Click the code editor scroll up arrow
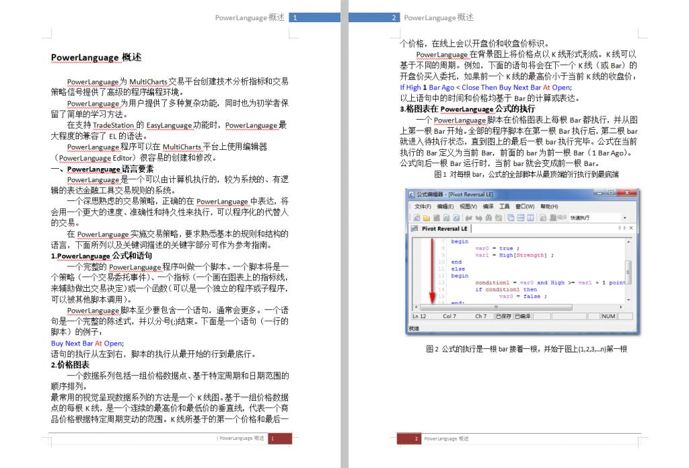689x468 pixels. point(629,242)
